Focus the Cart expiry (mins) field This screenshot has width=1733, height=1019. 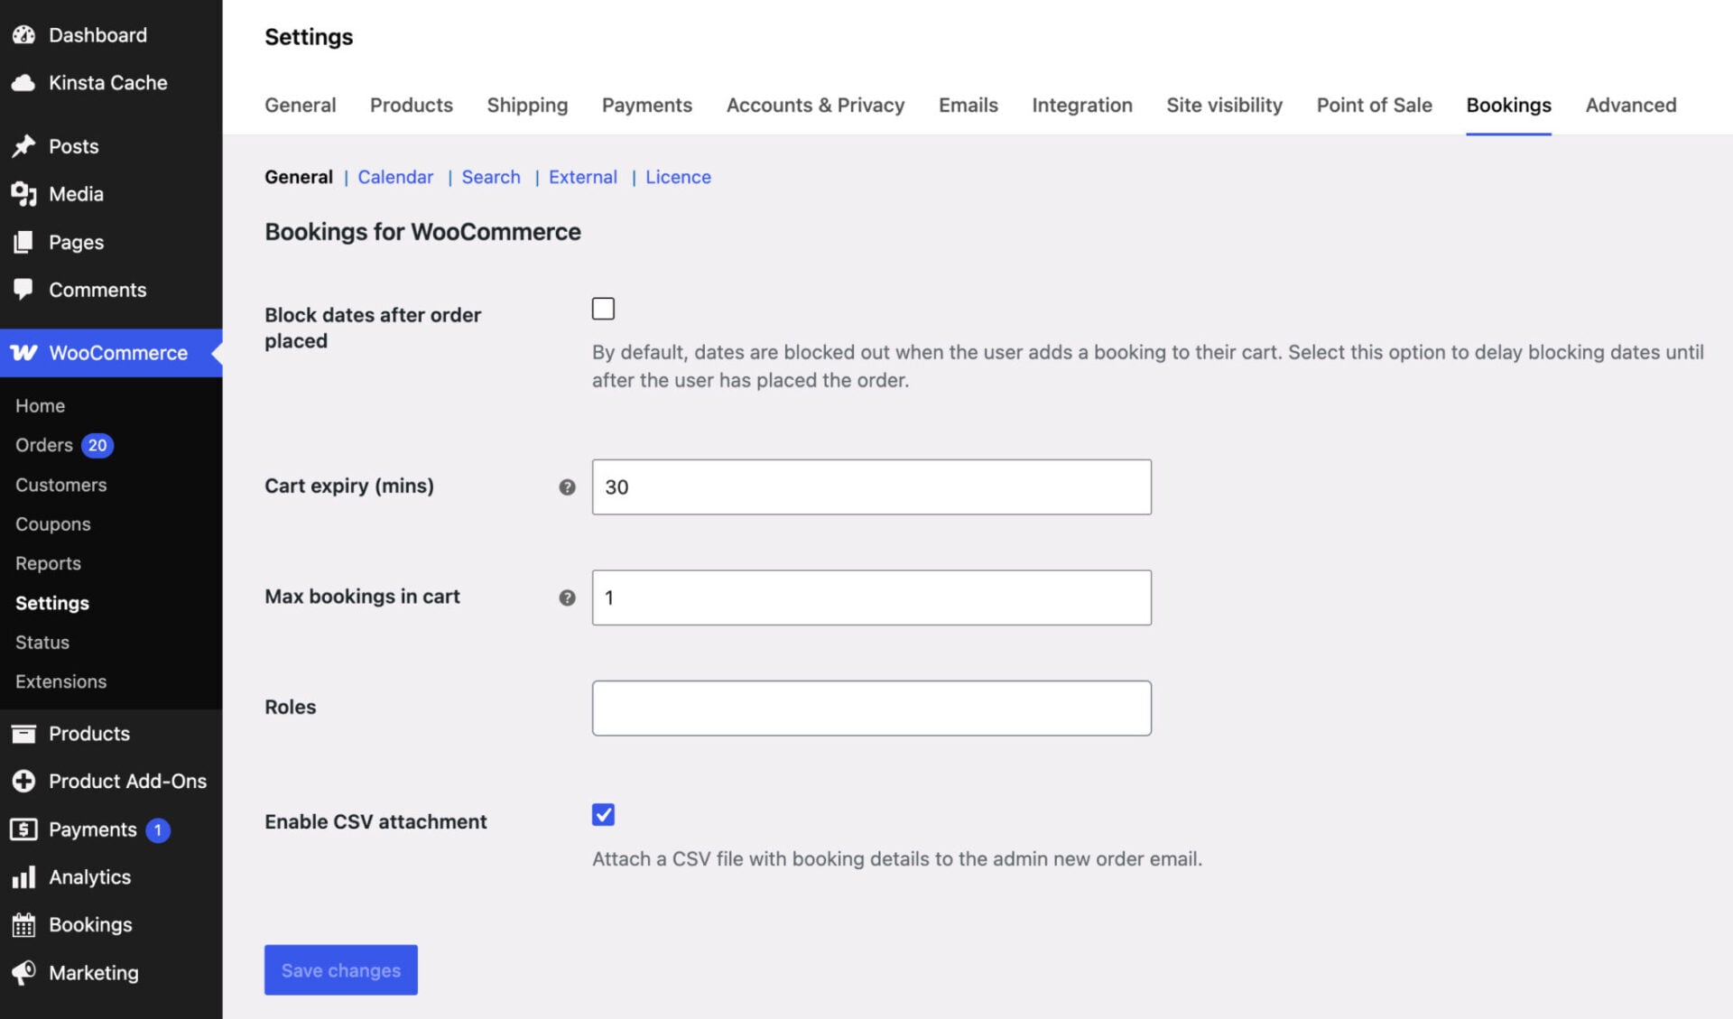click(x=872, y=487)
